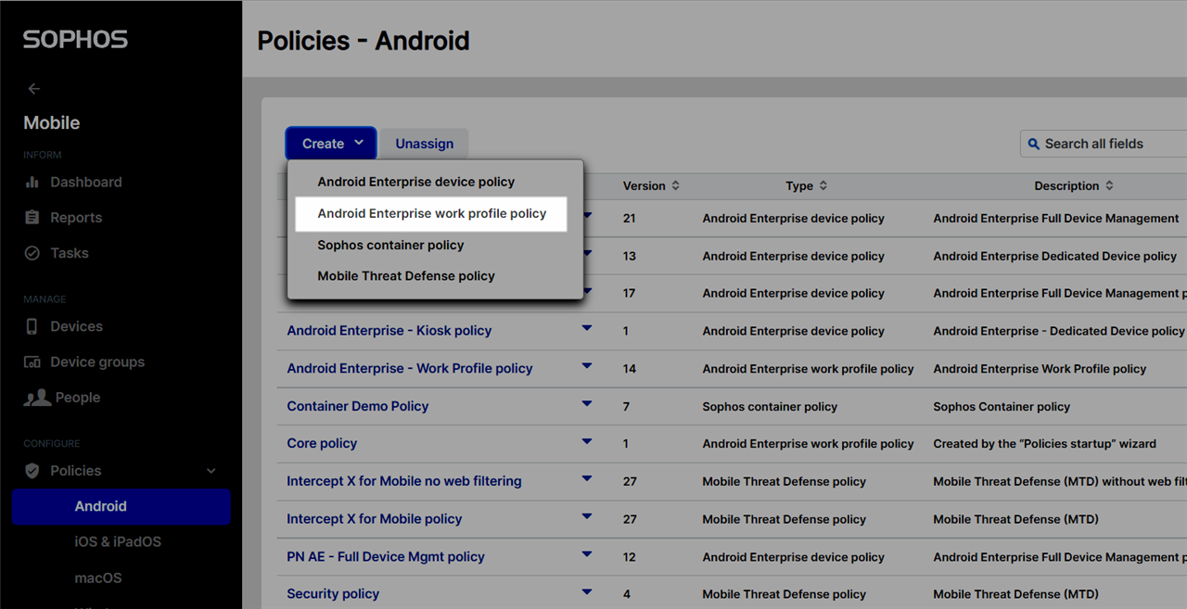Click the Type column header text
The width and height of the screenshot is (1187, 609).
799,185
